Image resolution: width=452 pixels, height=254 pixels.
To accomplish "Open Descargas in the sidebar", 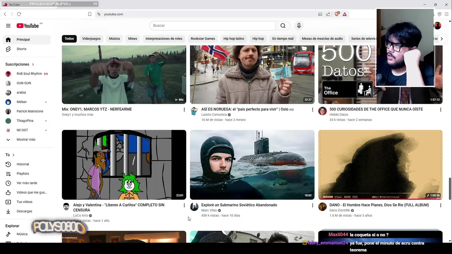I will 26,211.
